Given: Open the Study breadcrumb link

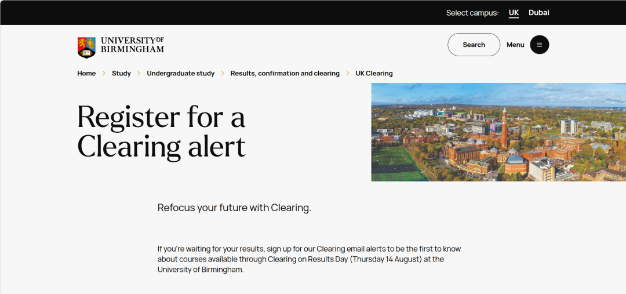Looking at the screenshot, I should [121, 74].
